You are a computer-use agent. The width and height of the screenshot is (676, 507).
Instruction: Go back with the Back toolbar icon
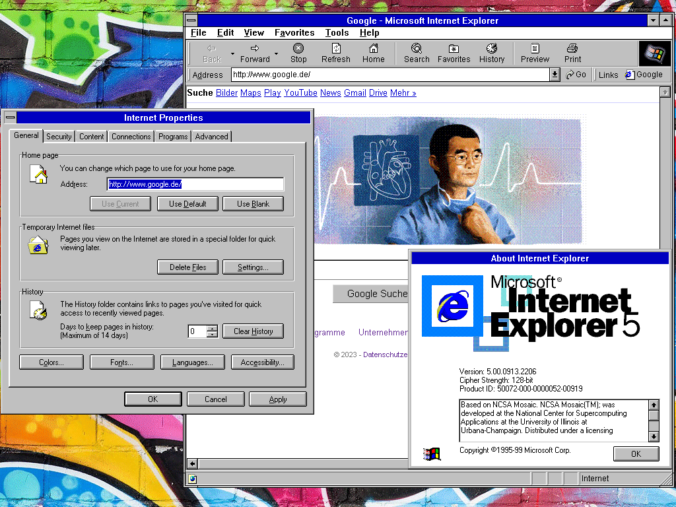[212, 53]
